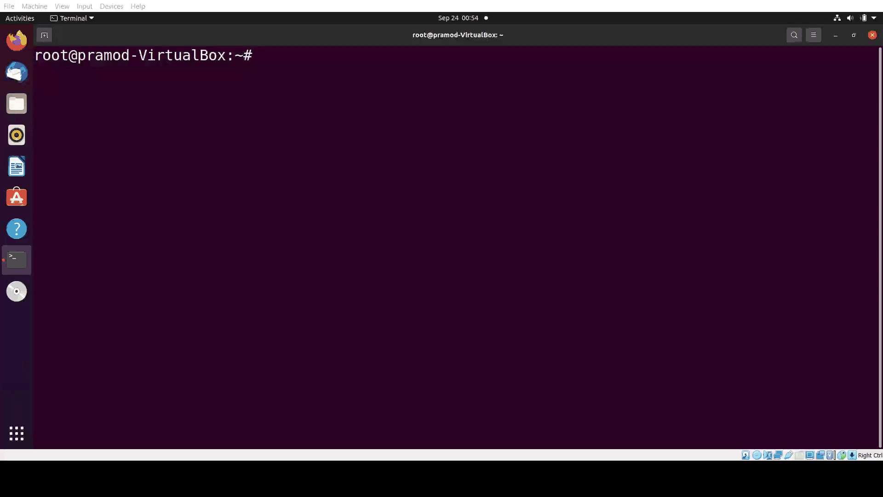
Task: Open a new terminal tab
Action: pyautogui.click(x=44, y=35)
